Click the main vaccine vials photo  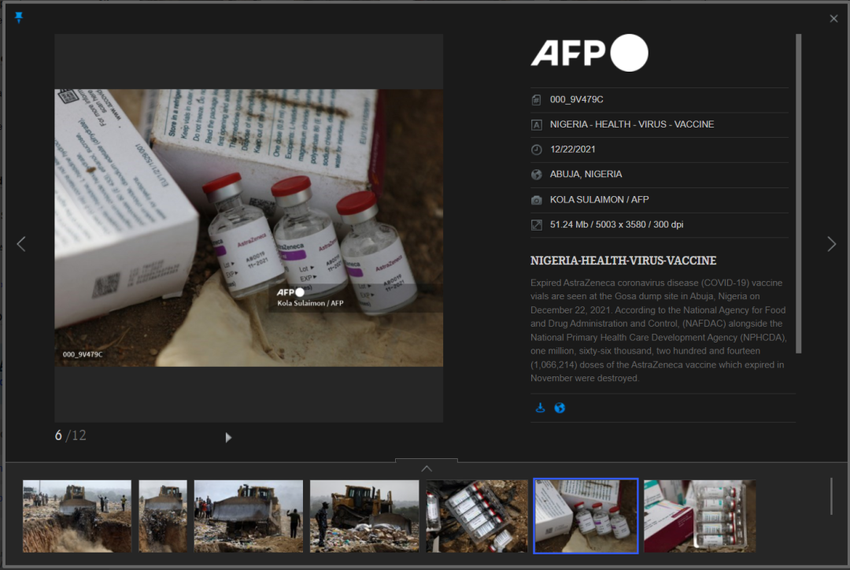pos(249,228)
